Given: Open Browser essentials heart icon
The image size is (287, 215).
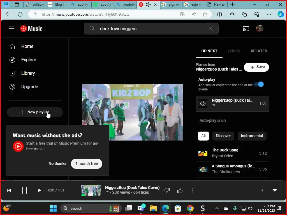Looking at the screenshot, I should click(x=257, y=14).
